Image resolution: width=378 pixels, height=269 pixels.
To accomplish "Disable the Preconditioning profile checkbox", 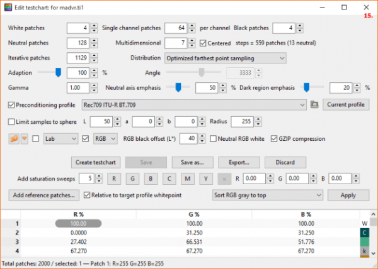I will click(x=12, y=104).
